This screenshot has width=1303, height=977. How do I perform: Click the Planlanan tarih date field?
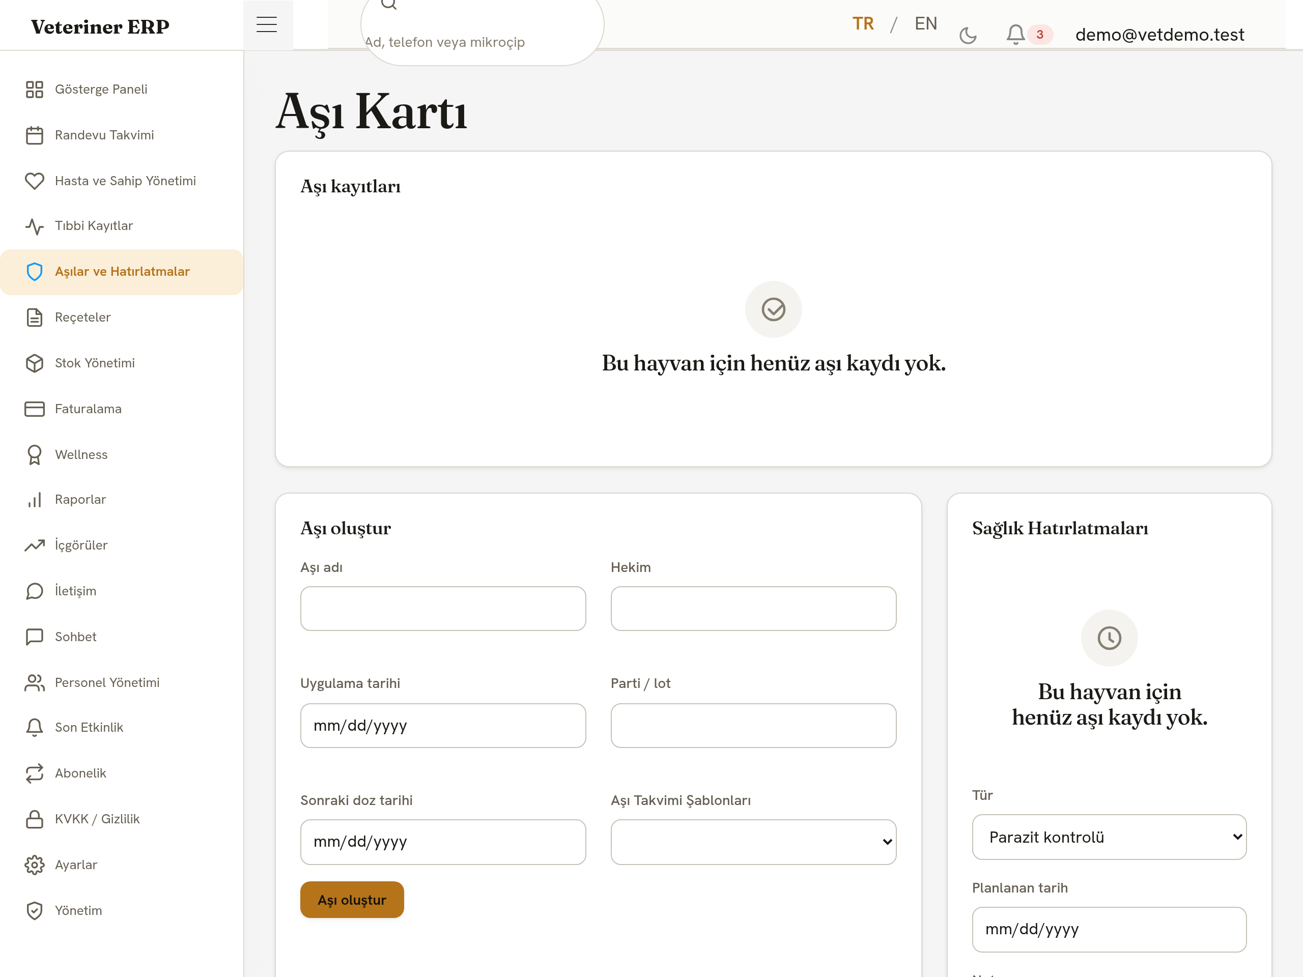click(1109, 929)
